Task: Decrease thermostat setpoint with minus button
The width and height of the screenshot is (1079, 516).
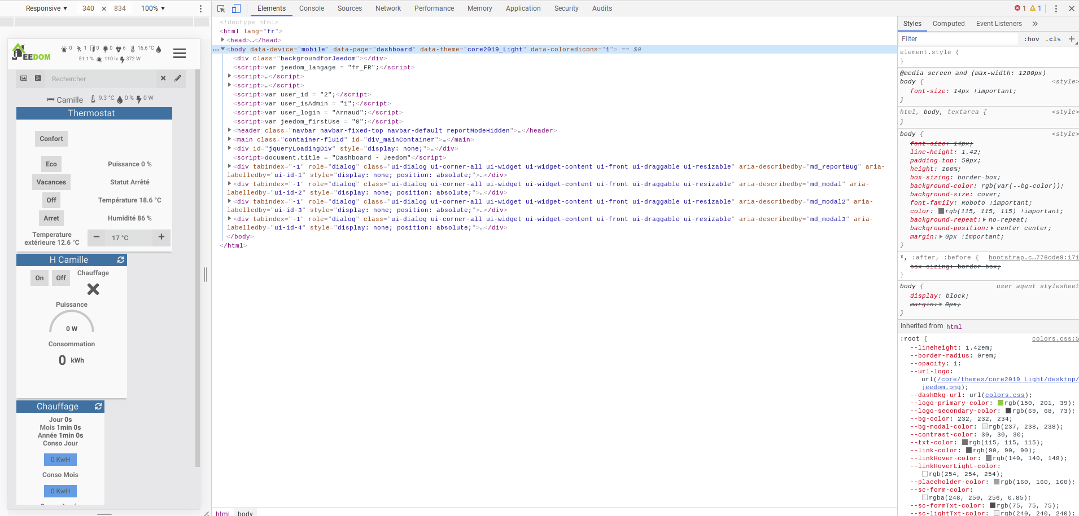Action: click(x=97, y=237)
